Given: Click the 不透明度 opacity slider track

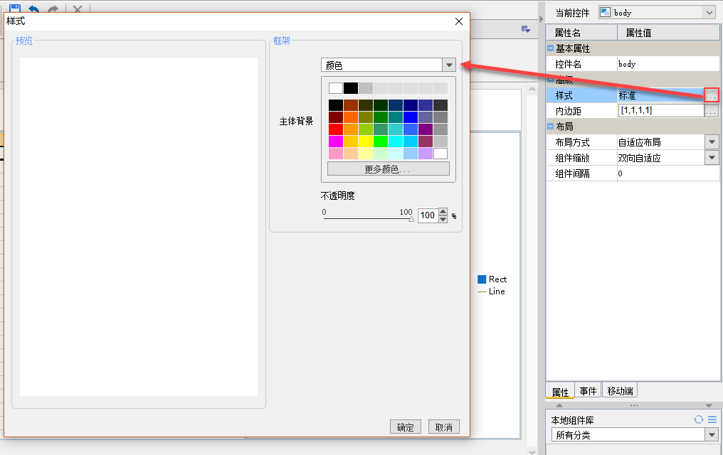Looking at the screenshot, I should click(367, 218).
